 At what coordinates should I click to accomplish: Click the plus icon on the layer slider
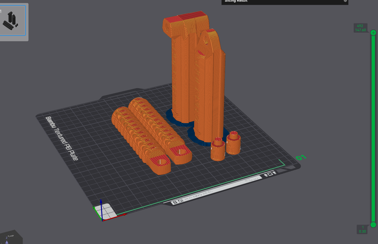pyautogui.click(x=373, y=33)
